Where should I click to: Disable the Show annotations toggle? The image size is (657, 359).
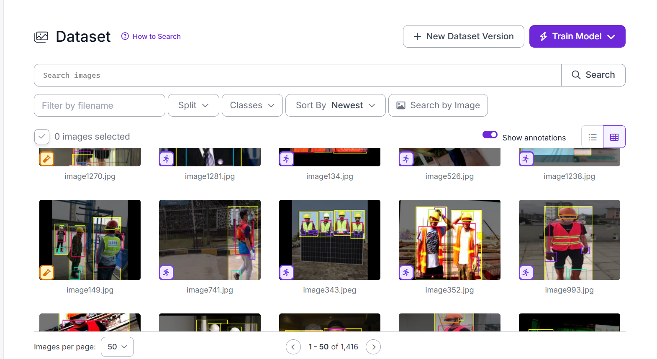pyautogui.click(x=490, y=135)
